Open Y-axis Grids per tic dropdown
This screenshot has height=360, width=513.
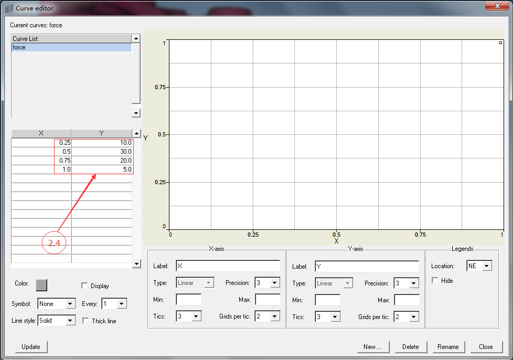coord(414,316)
